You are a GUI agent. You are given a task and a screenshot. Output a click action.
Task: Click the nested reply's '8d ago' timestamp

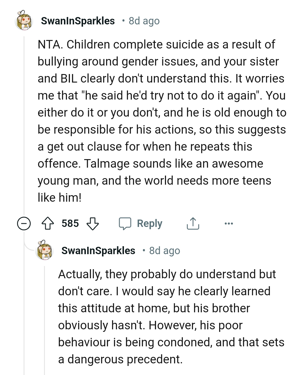pyautogui.click(x=165, y=250)
